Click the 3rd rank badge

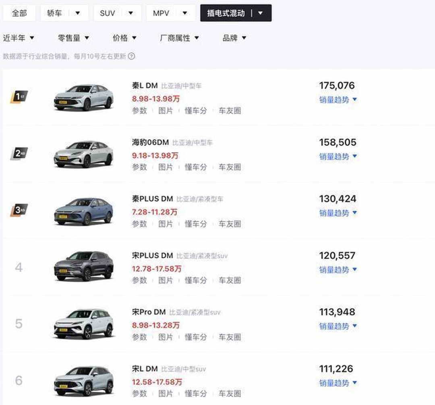click(19, 210)
